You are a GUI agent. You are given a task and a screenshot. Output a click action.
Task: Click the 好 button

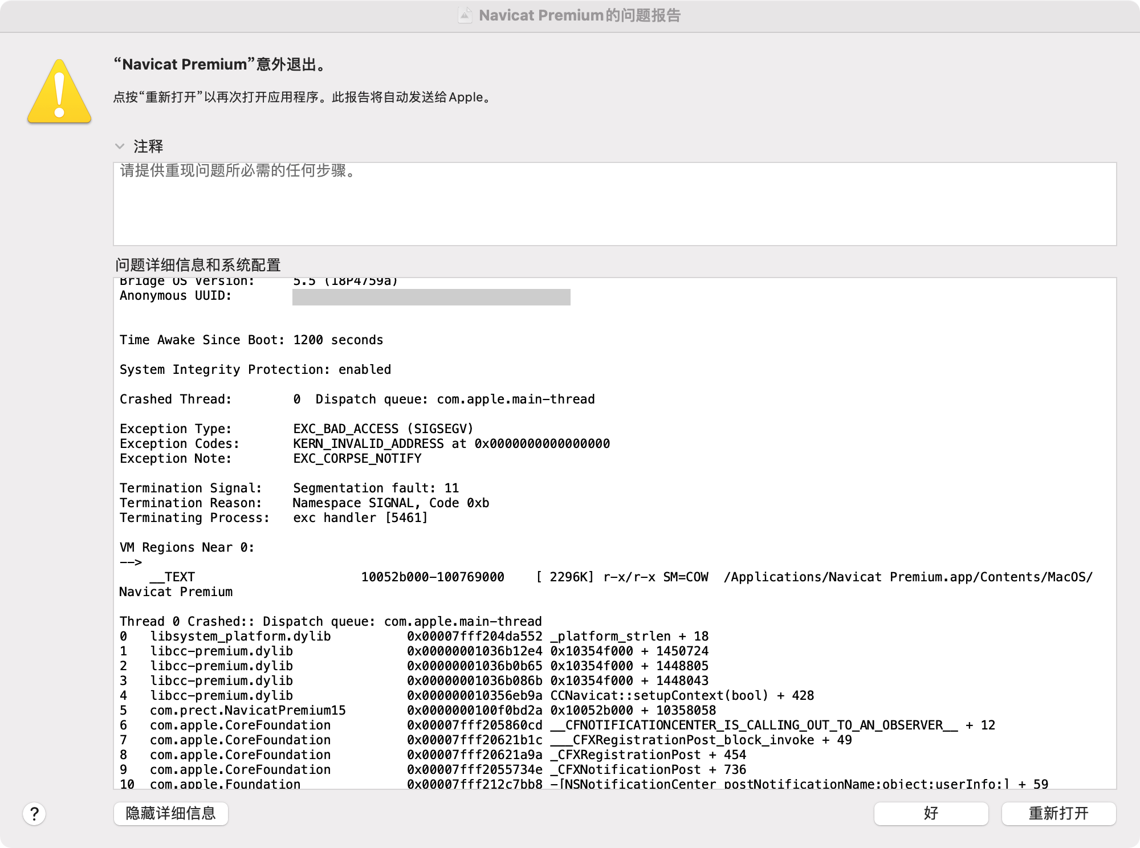point(931,814)
